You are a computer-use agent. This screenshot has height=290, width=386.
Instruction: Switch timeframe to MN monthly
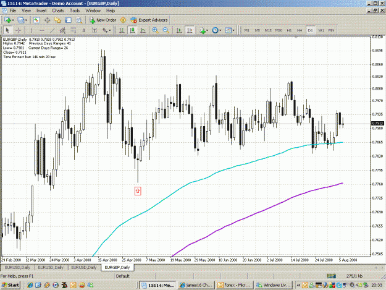click(x=332, y=30)
